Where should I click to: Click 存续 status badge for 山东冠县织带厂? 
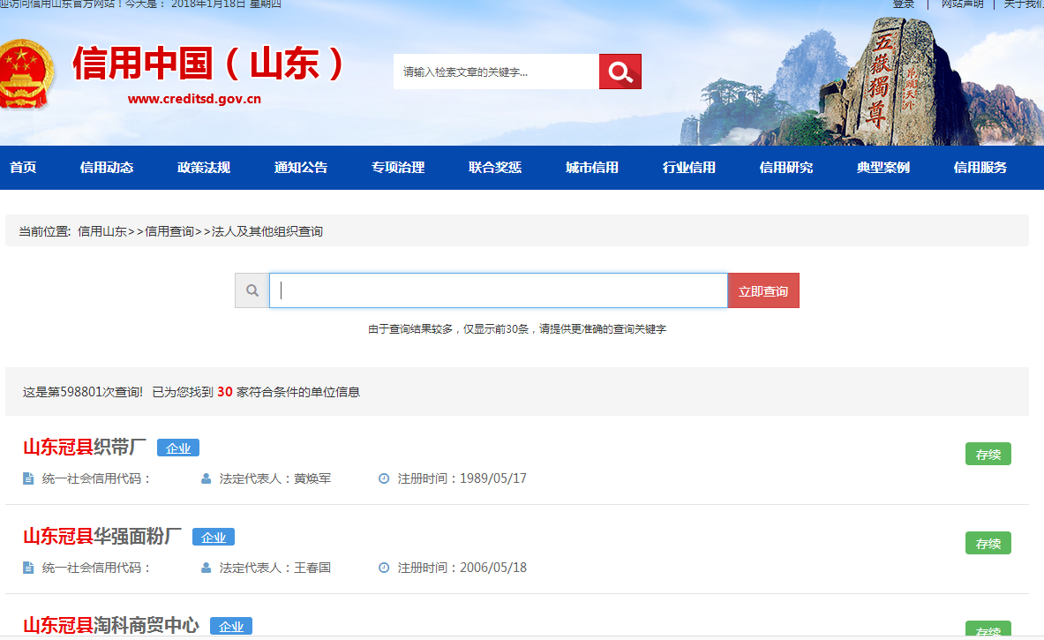[988, 455]
